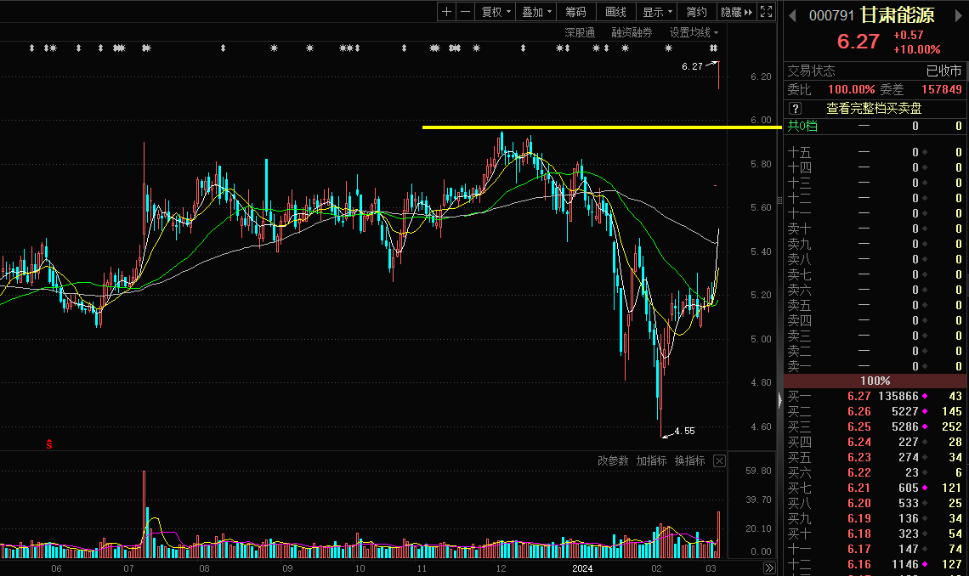This screenshot has width=969, height=576.
Task: Zoom in on chart using plus icon
Action: point(445,12)
